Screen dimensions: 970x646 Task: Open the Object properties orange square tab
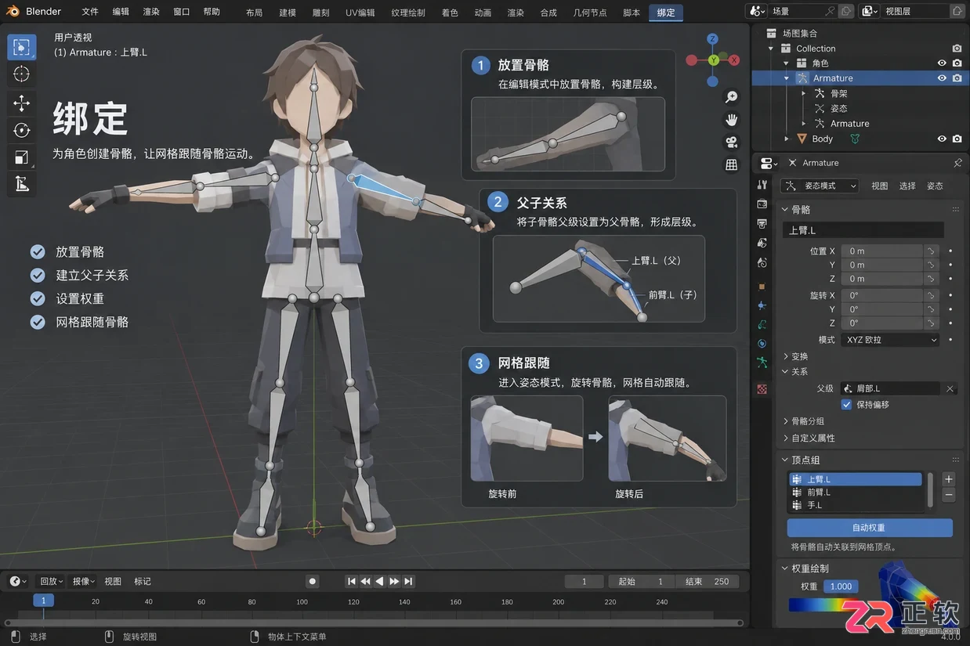point(762,287)
